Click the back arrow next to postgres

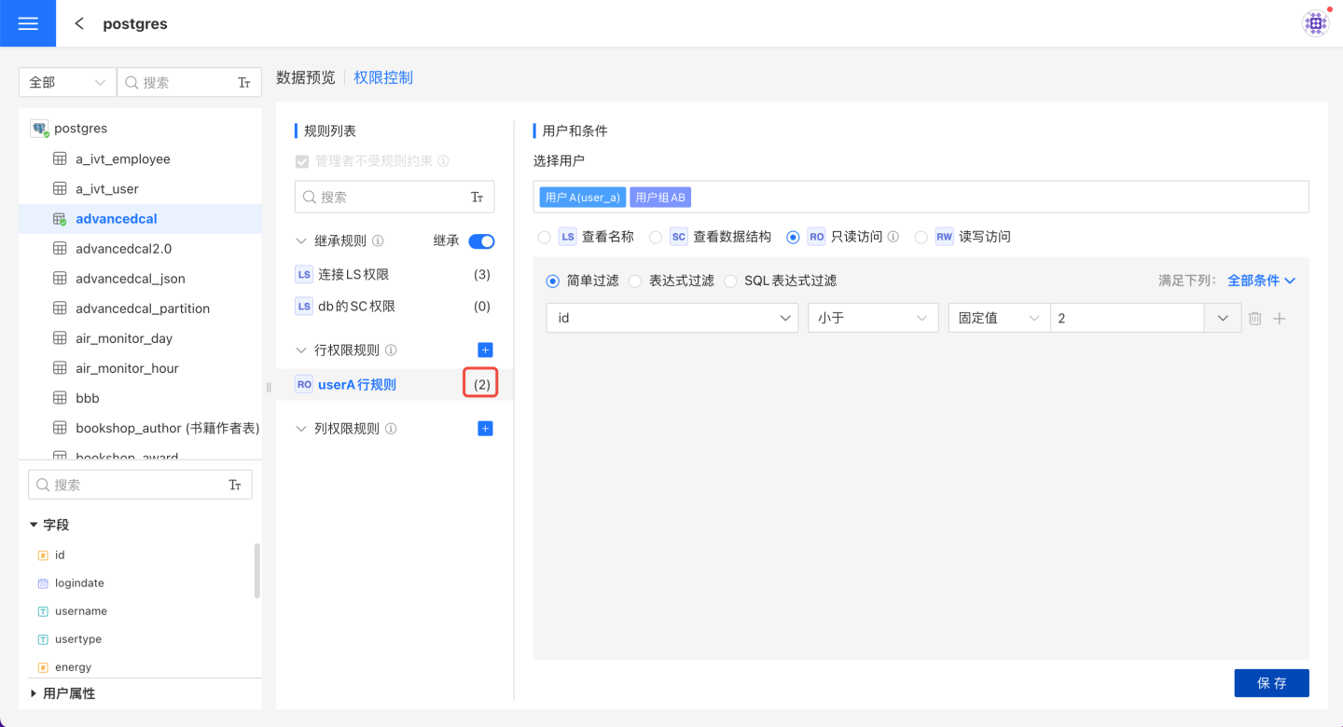tap(79, 23)
